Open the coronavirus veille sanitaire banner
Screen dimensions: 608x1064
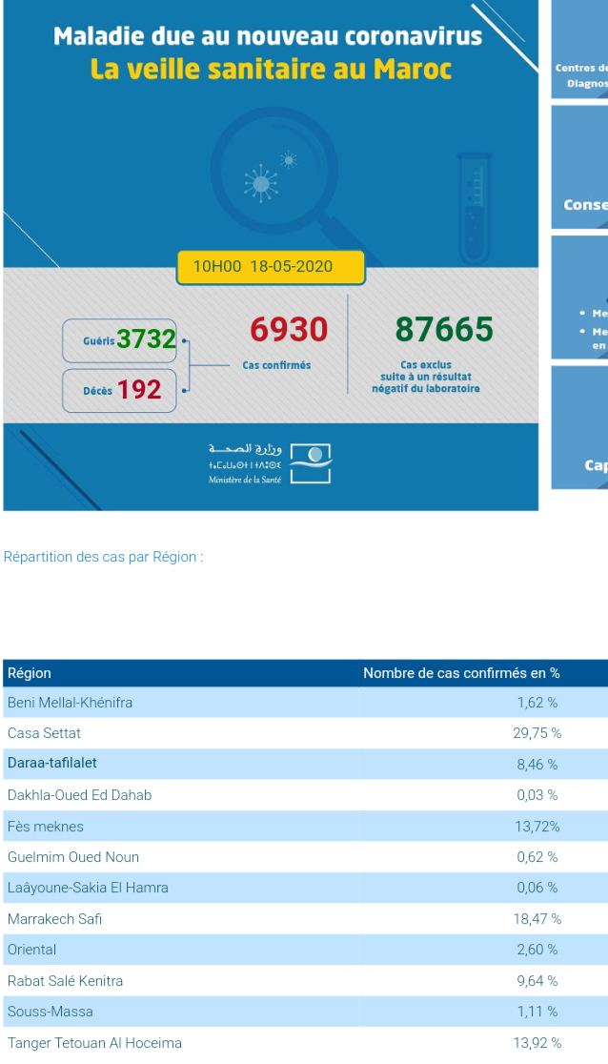point(271,256)
